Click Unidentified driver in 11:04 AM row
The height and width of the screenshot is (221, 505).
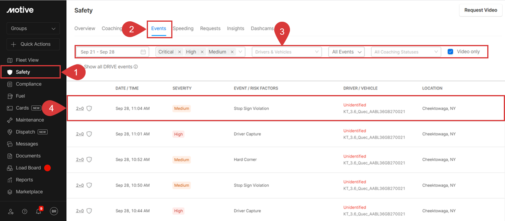[x=355, y=105]
